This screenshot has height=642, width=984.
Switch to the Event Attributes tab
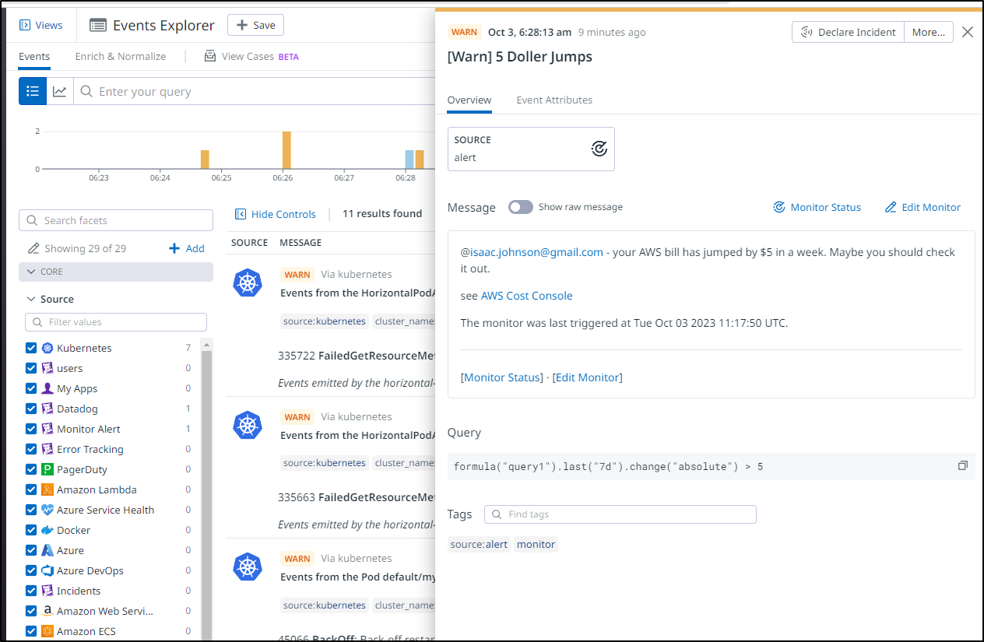click(554, 100)
